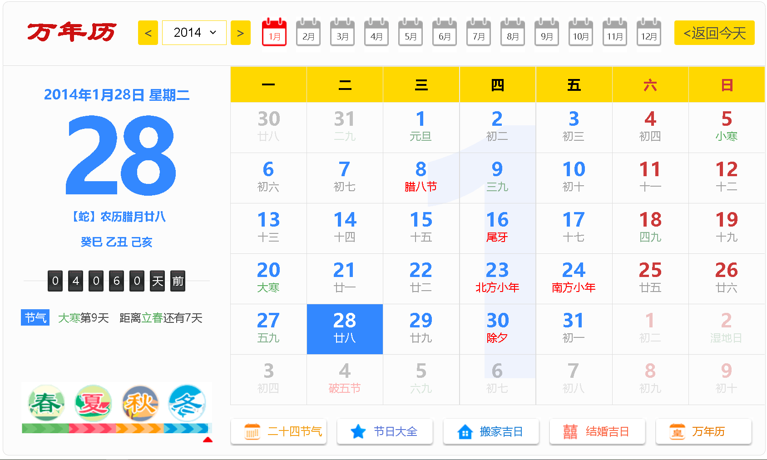The width and height of the screenshot is (767, 460).
Task: Select the summer (夏) season icon
Action: (93, 403)
